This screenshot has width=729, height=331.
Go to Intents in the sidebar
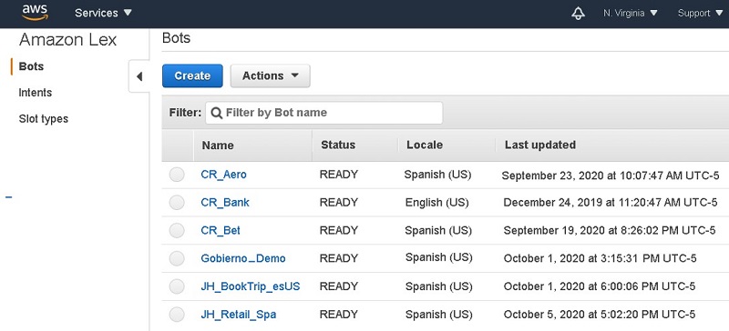click(36, 93)
